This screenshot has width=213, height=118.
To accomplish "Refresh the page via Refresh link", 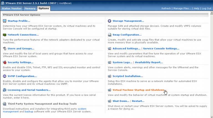I will (x=166, y=8).
